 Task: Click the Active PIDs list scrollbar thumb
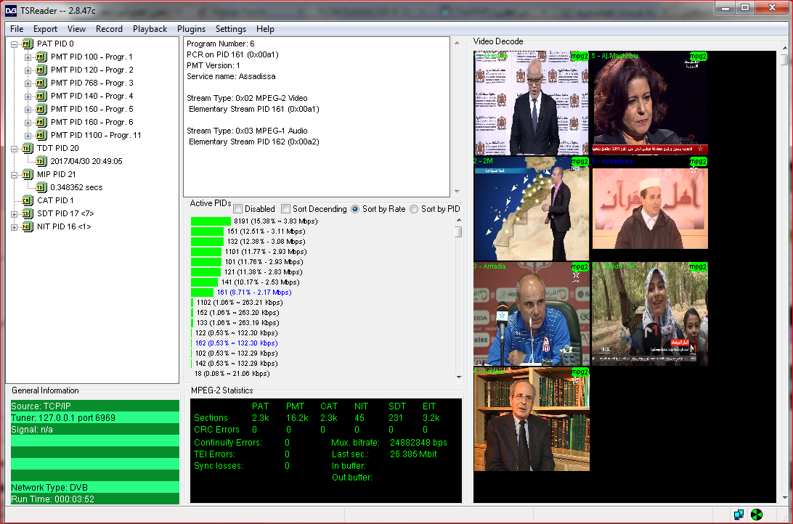[x=458, y=232]
